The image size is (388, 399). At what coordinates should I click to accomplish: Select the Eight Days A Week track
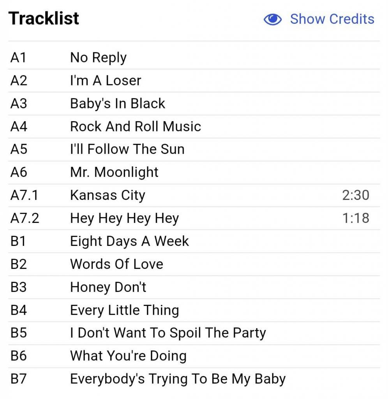[129, 241]
